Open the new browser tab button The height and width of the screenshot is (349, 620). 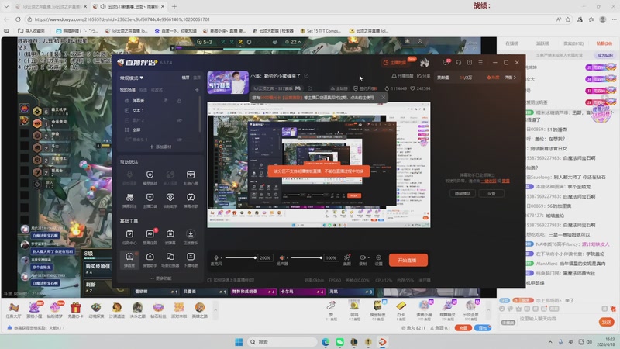click(174, 6)
